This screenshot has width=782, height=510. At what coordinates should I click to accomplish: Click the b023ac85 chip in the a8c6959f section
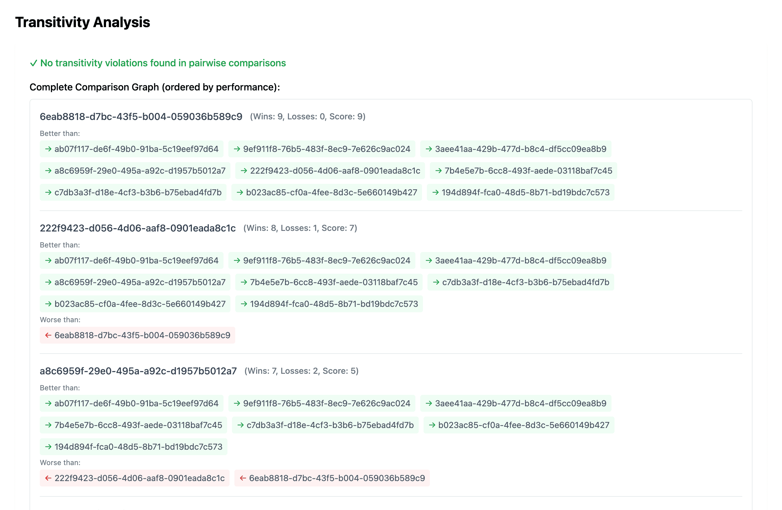pos(519,425)
